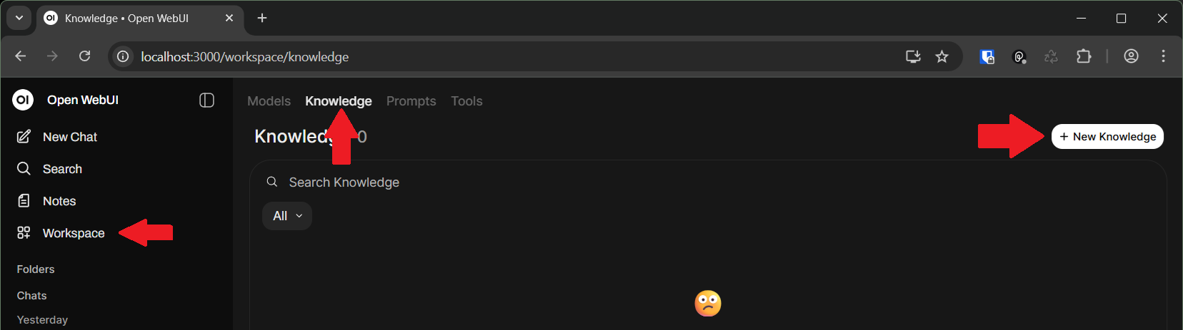Switch to the Models tab

[x=269, y=101]
